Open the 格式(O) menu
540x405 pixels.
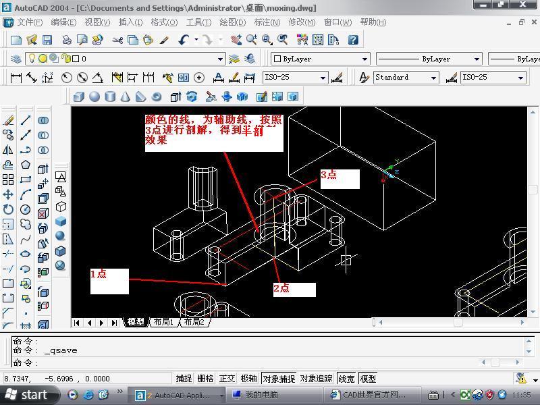(x=164, y=22)
